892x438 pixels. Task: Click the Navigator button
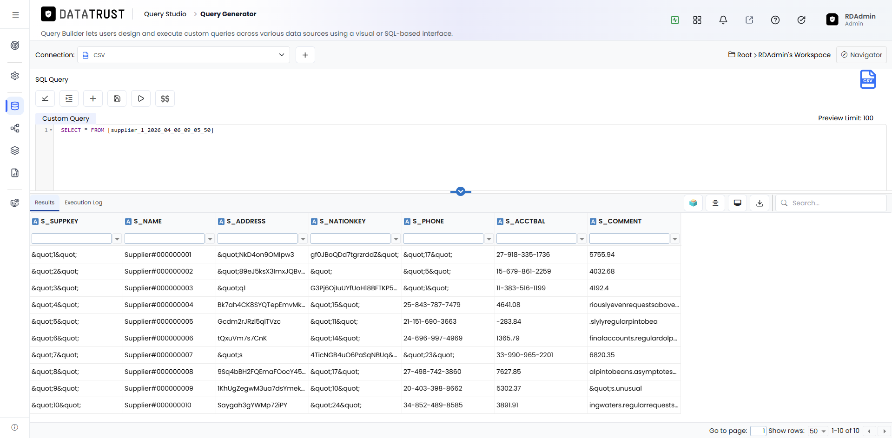coord(861,55)
